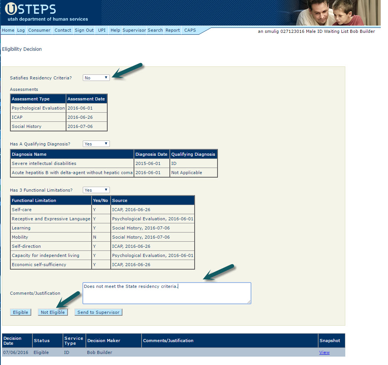Open the UPI menu item
Screen dimensions: 388x365
(102, 30)
